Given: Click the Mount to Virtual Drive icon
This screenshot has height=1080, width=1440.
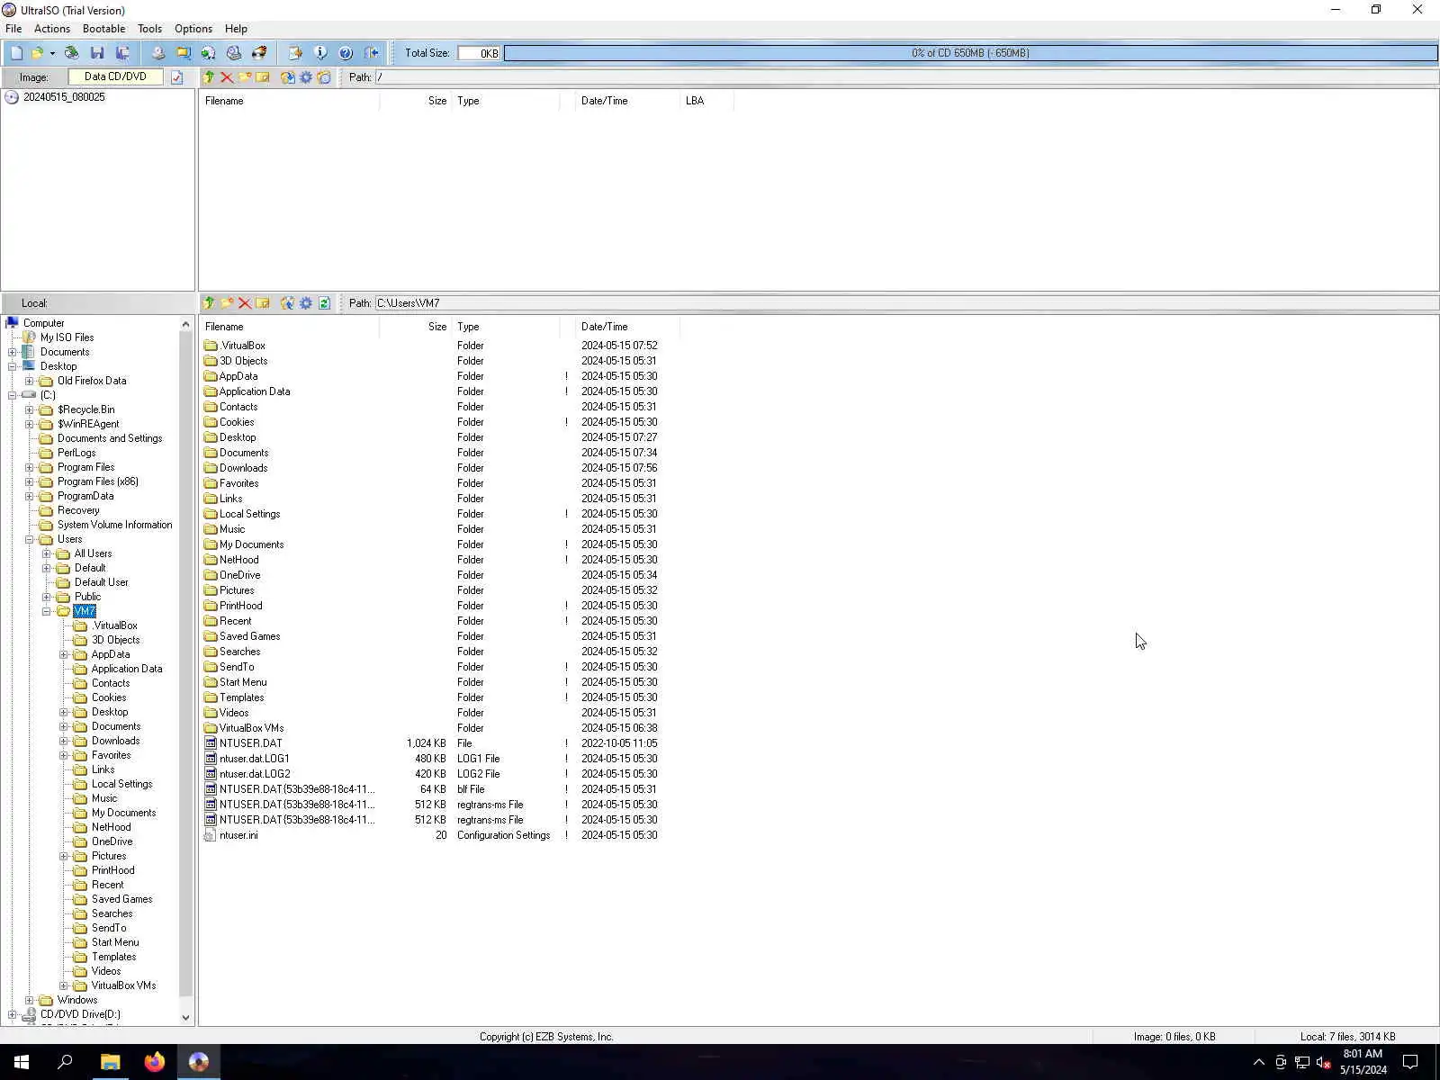Looking at the screenshot, I should pos(234,53).
